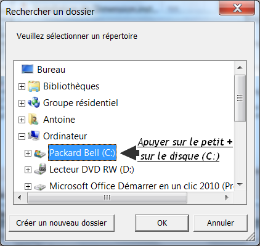Collapse the Ordinateur tree node
The height and width of the screenshot is (246, 260).
coord(22,136)
